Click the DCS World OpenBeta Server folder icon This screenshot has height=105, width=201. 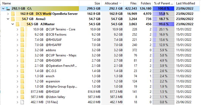click(13, 14)
